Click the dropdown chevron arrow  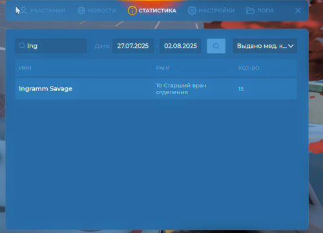click(x=291, y=46)
